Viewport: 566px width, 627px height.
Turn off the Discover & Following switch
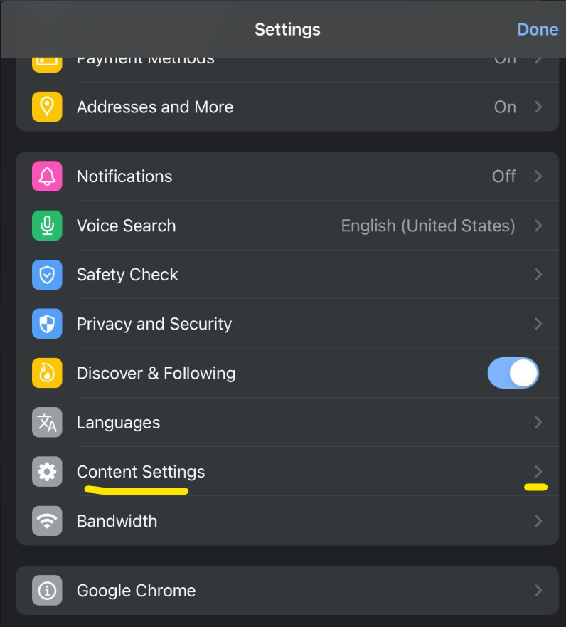click(x=513, y=373)
